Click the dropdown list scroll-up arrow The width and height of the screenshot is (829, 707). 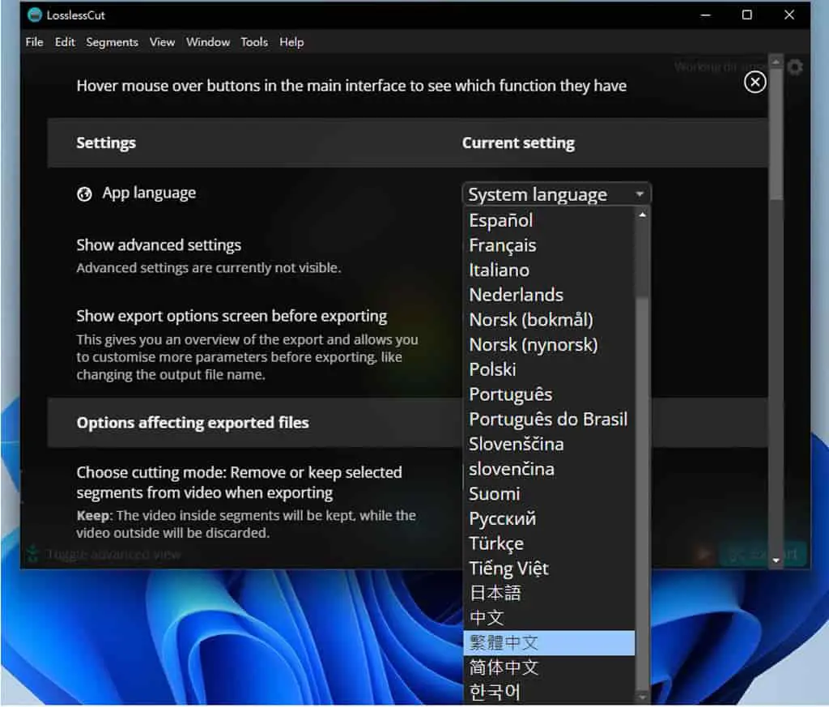pyautogui.click(x=642, y=215)
